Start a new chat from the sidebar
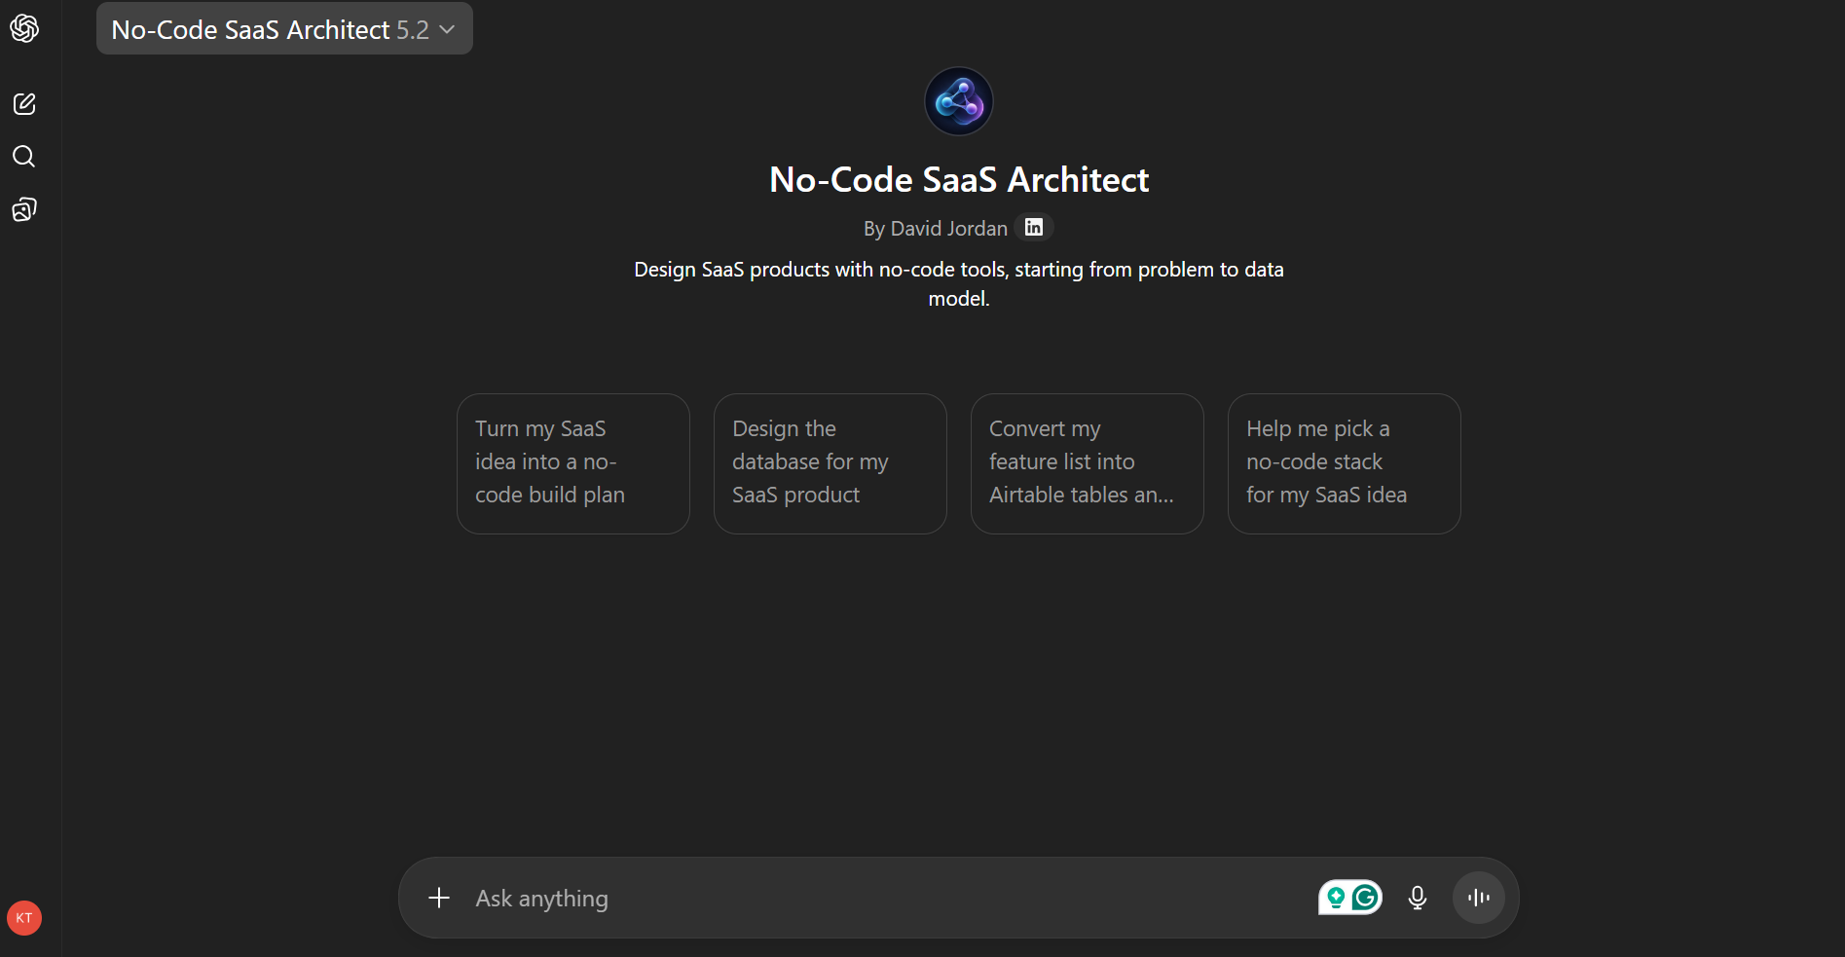 coord(23,103)
